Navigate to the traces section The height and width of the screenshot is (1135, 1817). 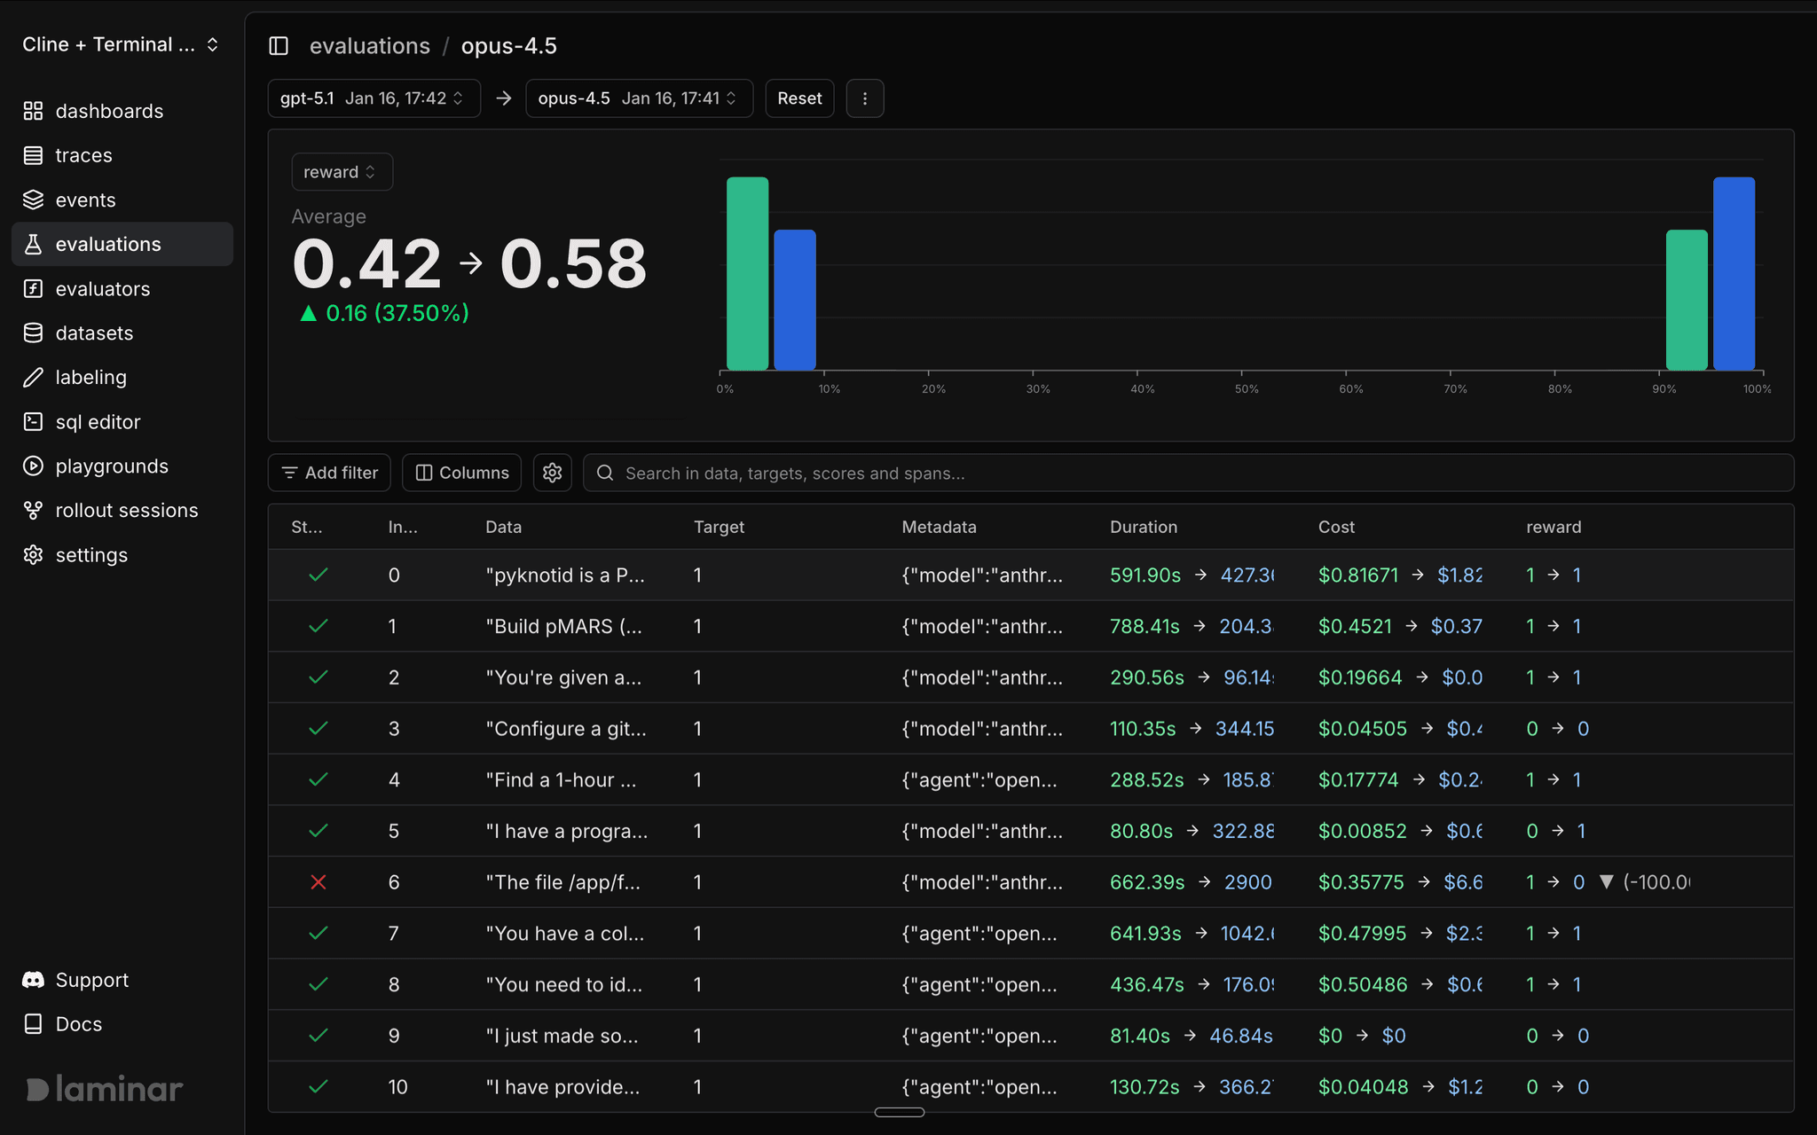point(83,156)
